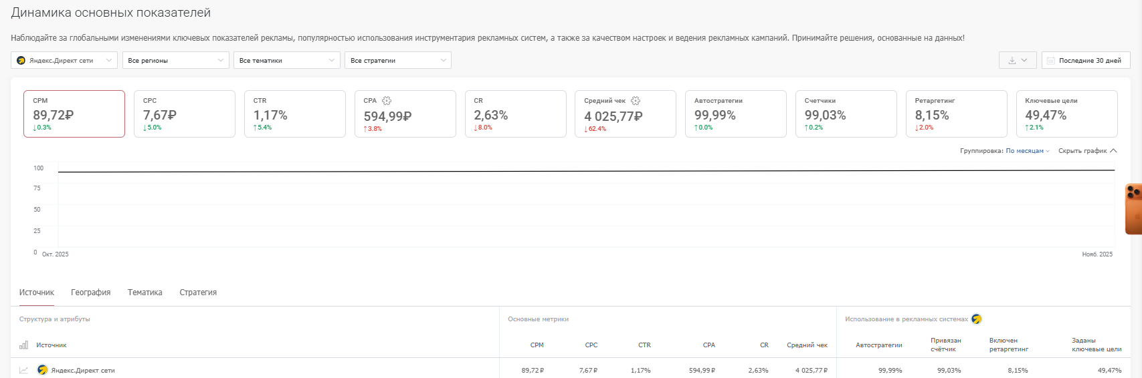Select the CPM metric card

click(74, 114)
